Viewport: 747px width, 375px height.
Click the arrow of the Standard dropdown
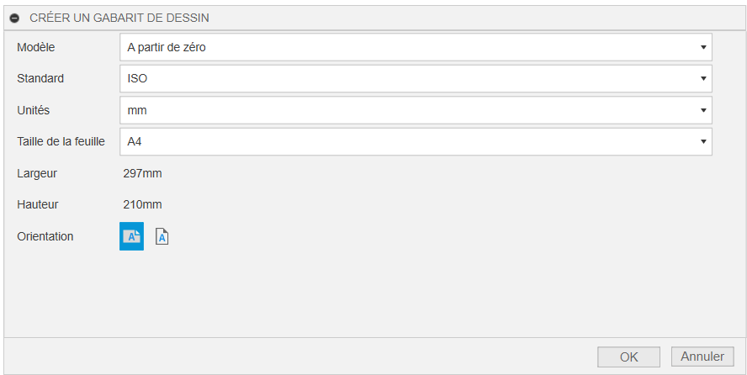[703, 79]
